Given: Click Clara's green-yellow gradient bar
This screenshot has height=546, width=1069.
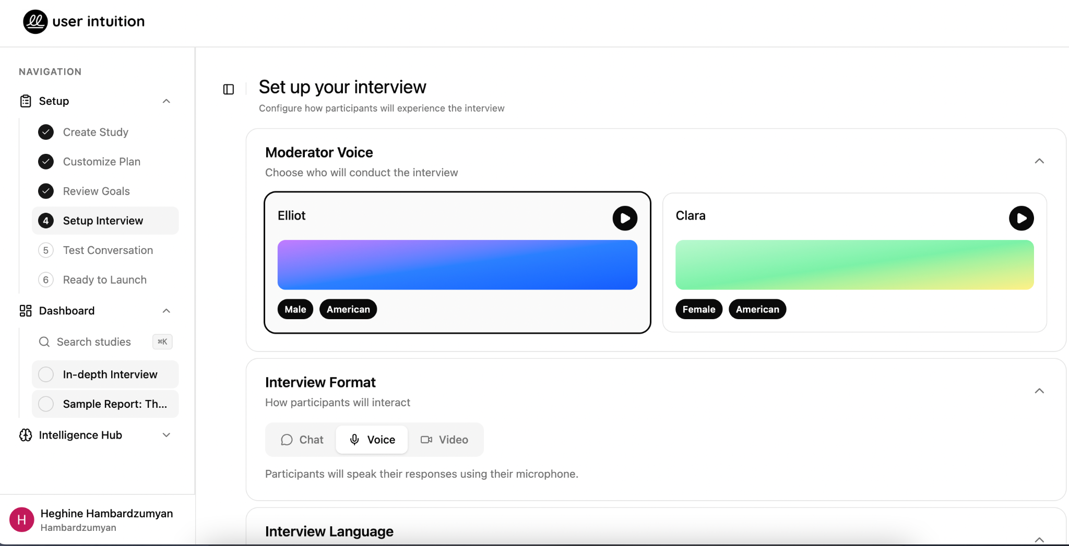Looking at the screenshot, I should coord(854,265).
